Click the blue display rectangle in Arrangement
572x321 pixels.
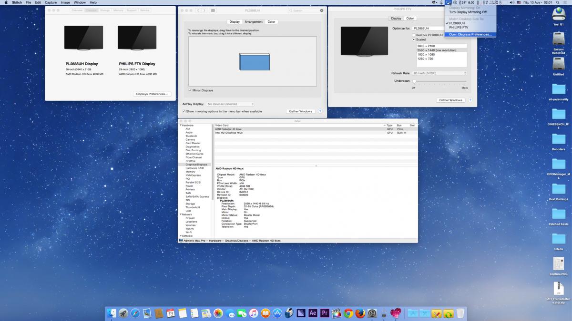pyautogui.click(x=255, y=62)
